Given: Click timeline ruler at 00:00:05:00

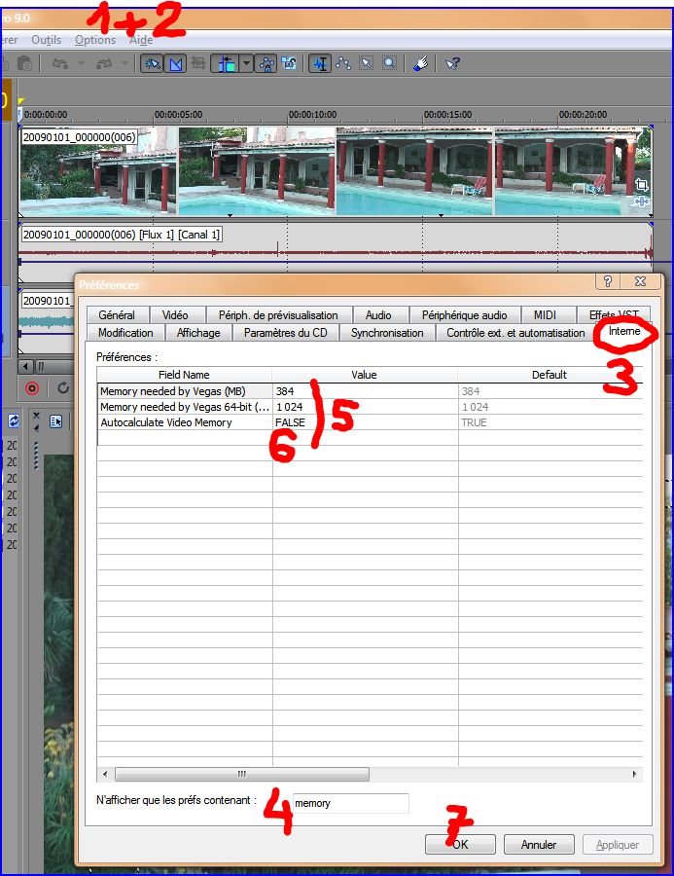Looking at the screenshot, I should point(178,115).
